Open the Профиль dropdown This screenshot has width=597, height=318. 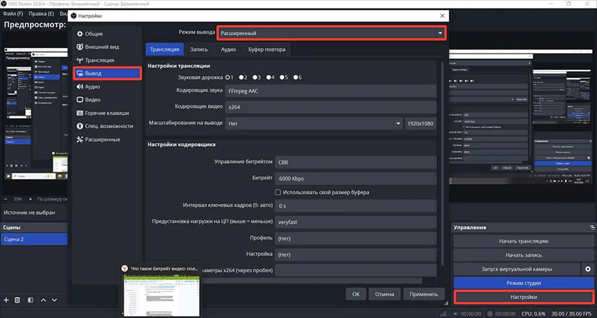[355, 239]
